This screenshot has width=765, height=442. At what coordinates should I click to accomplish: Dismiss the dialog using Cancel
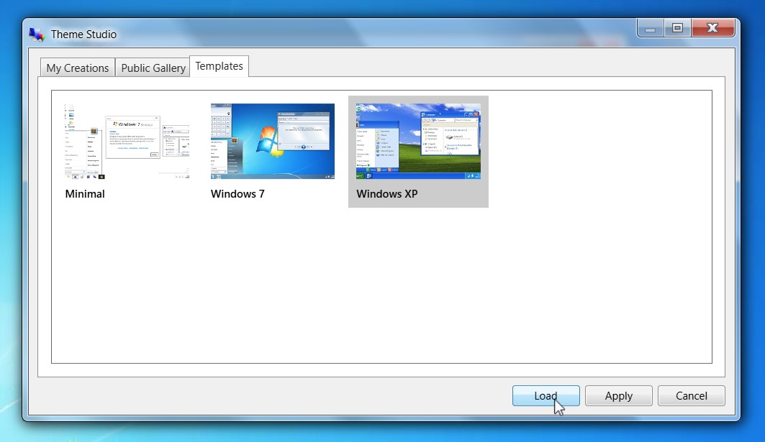pyautogui.click(x=691, y=396)
